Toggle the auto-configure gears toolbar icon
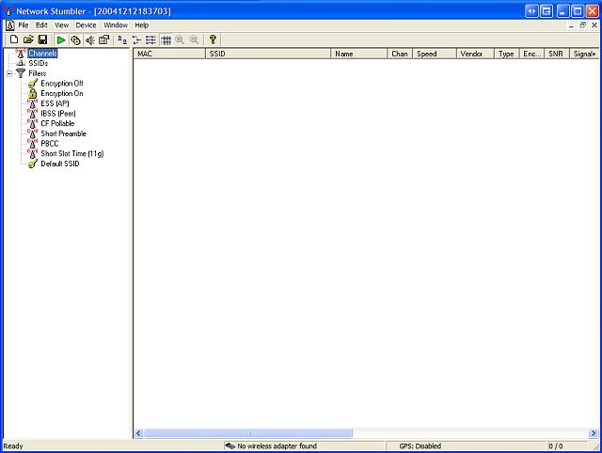Viewport: 602px width, 453px height. (75, 39)
